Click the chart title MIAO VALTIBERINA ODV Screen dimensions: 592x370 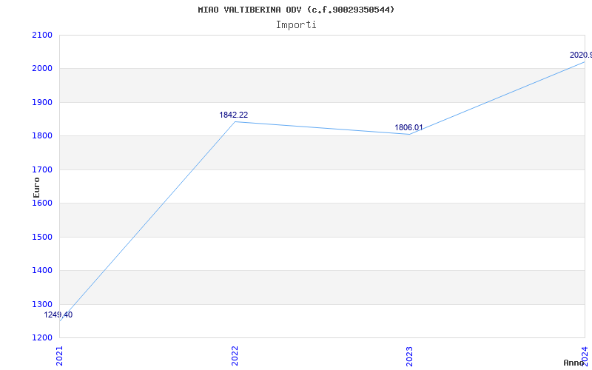click(296, 10)
